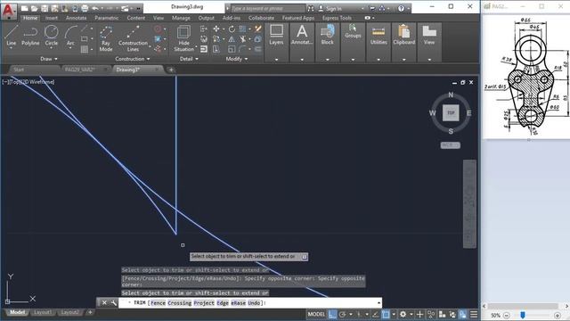Screen dimensions: 570x321
Task: Toggle the highlighted clean screen status icon
Action: click(x=463, y=314)
